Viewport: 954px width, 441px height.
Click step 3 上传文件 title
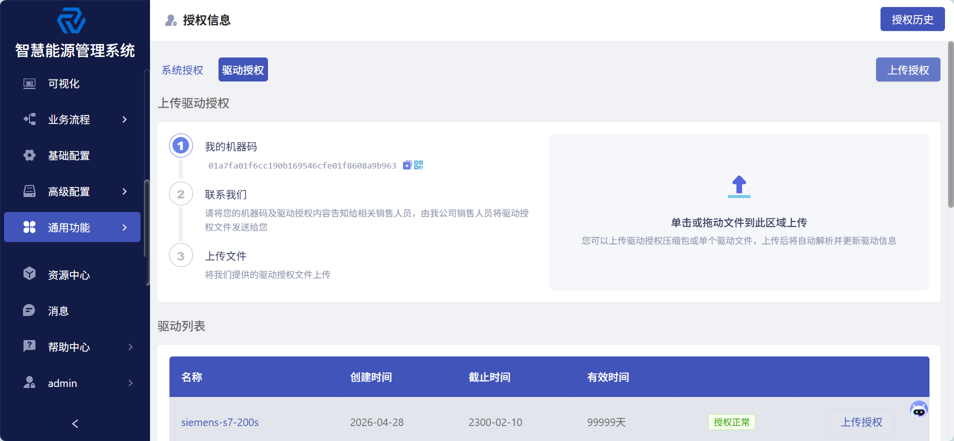[x=226, y=256]
